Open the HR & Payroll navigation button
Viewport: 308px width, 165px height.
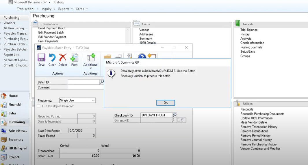[18, 148]
